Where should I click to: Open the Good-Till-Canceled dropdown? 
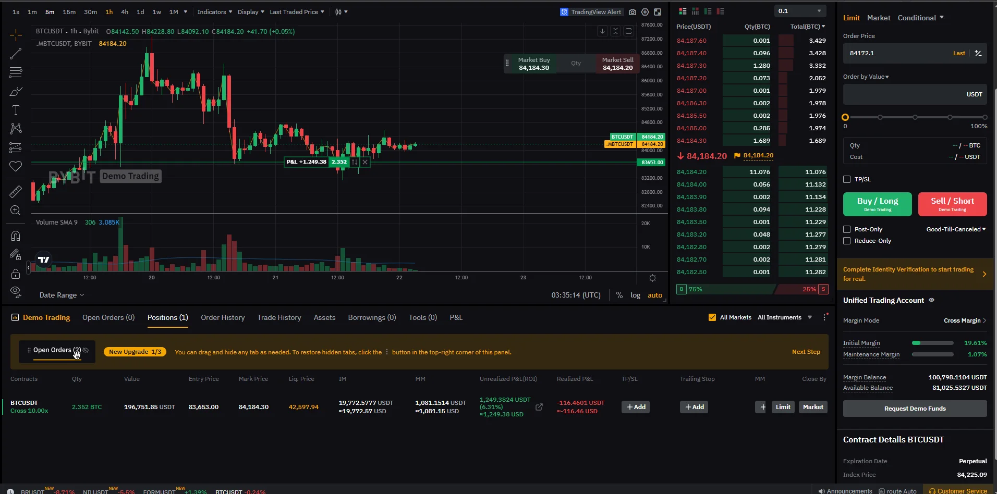(x=956, y=229)
